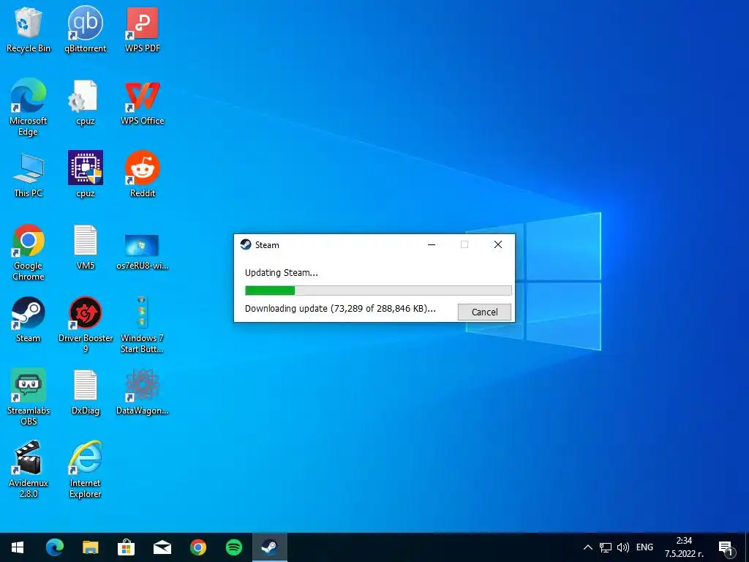The height and width of the screenshot is (562, 749).
Task: Open the volume control tray icon
Action: click(x=623, y=547)
